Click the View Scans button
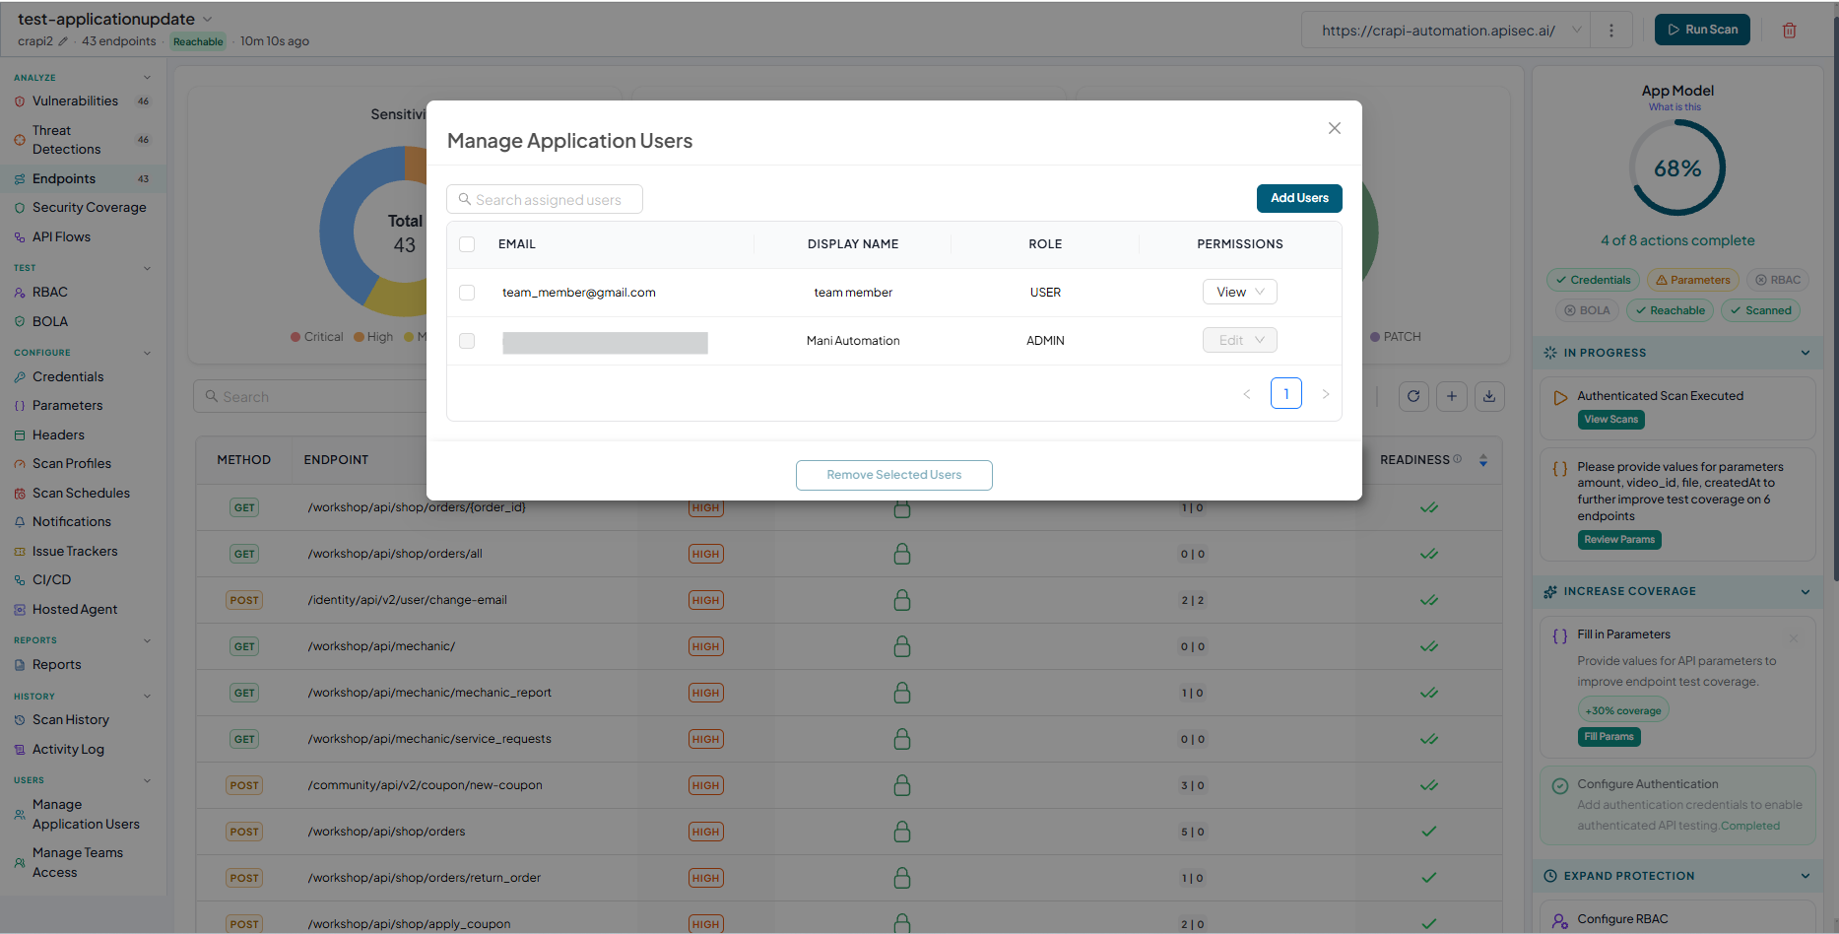The image size is (1839, 934). point(1610,420)
